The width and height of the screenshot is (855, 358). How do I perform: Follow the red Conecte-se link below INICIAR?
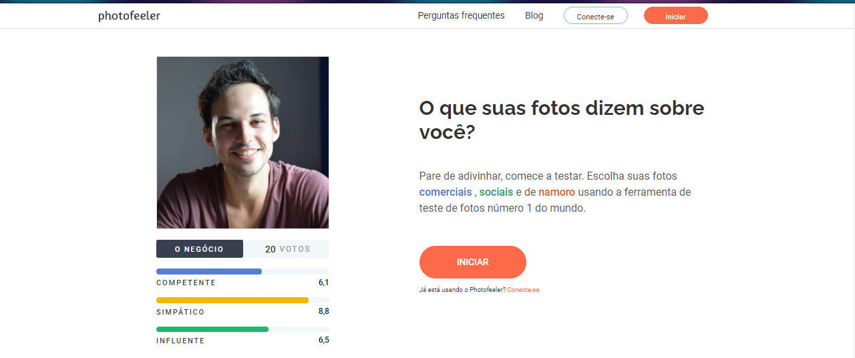pos(523,290)
